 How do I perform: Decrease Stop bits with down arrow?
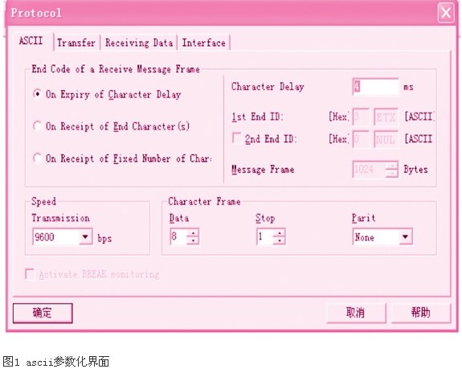click(x=279, y=240)
